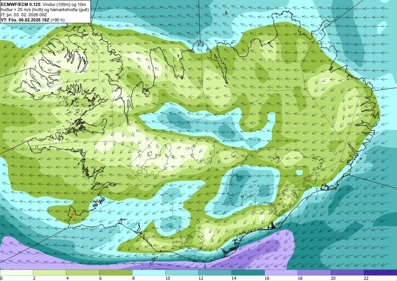This screenshot has width=397, height=281.
Task: Click the "IT: þri. 03. 02. 2026 00Z" line
Action: point(24,15)
